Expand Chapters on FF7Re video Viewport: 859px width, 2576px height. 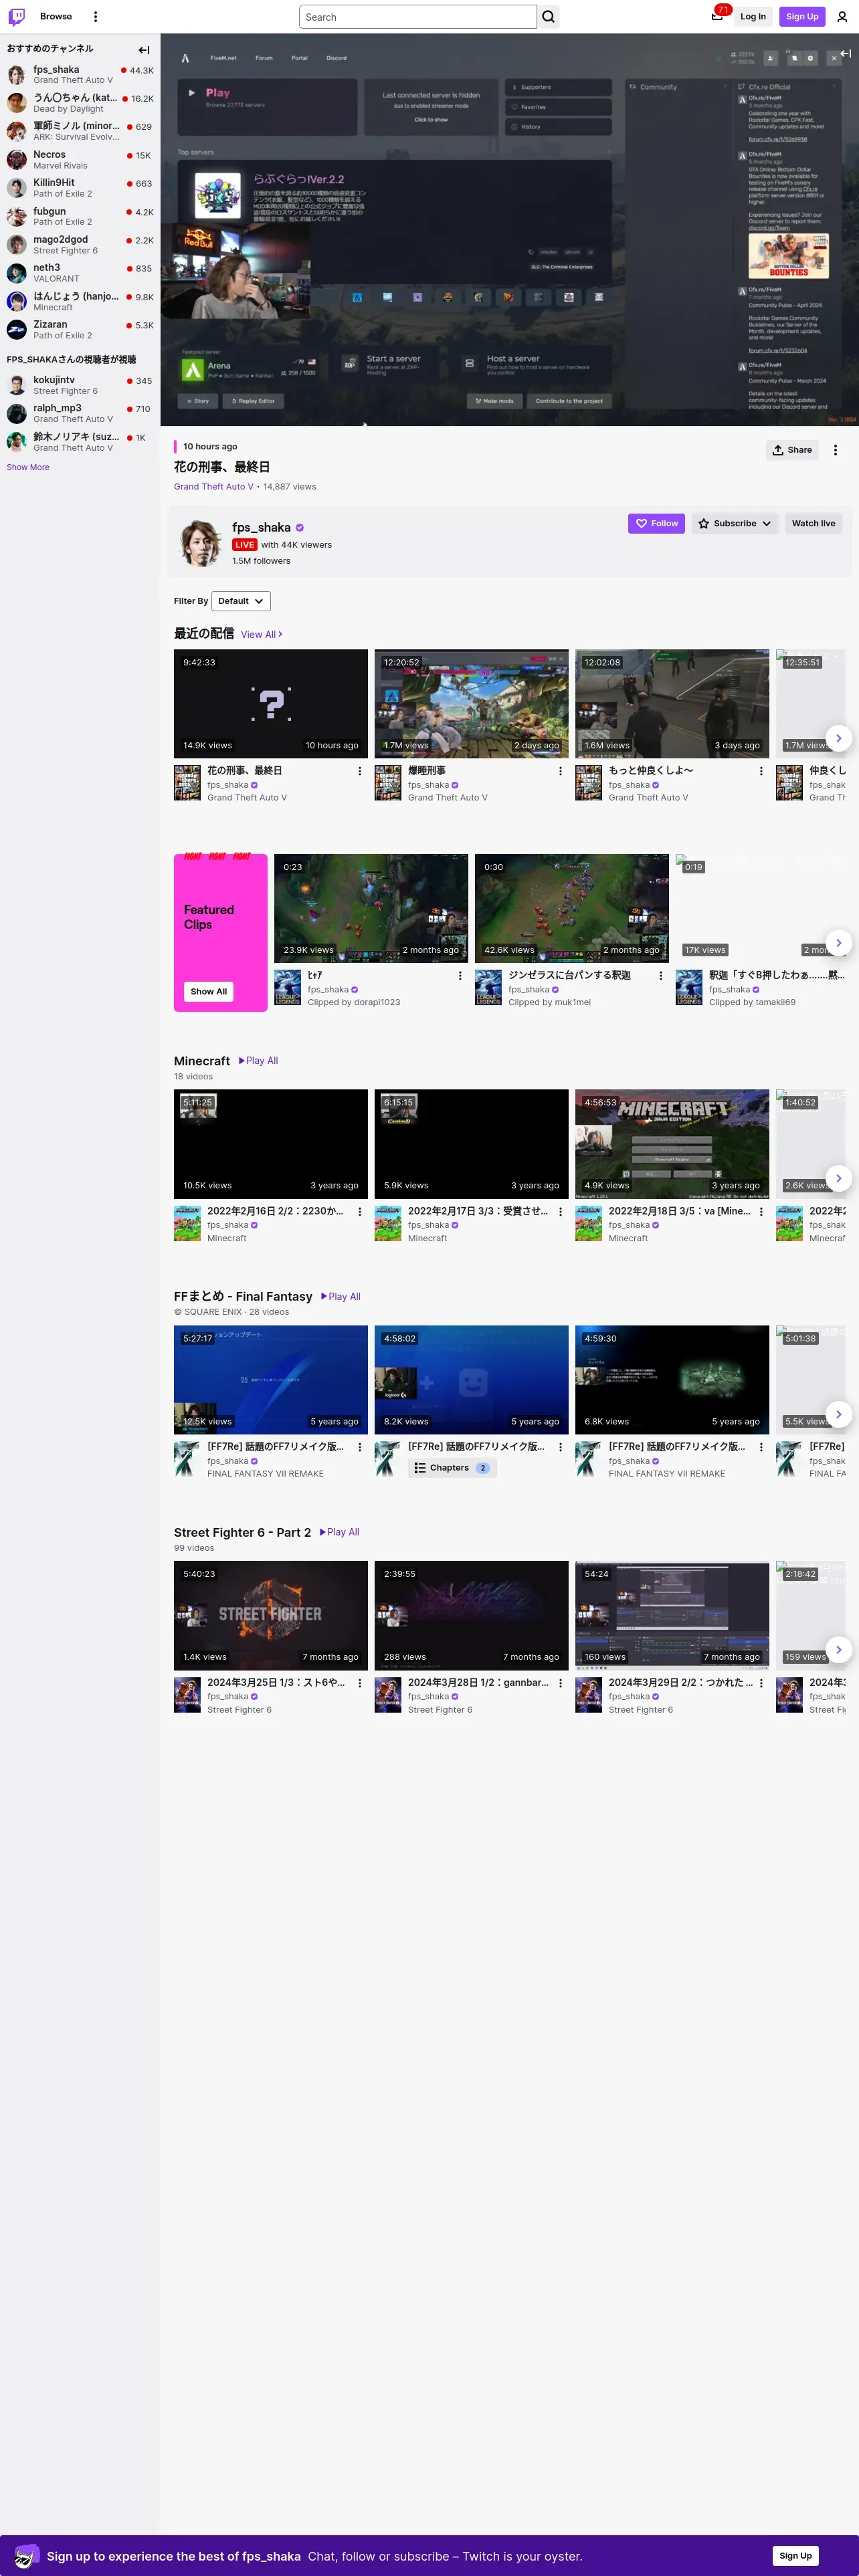452,1468
